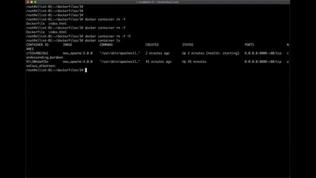Image resolution: width=316 pixels, height=178 pixels.
Task: Click the container name ending in _bardeen
Action: pos(44,57)
